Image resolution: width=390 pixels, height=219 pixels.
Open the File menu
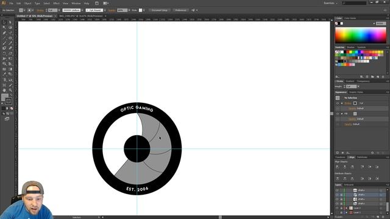pyautogui.click(x=11, y=4)
